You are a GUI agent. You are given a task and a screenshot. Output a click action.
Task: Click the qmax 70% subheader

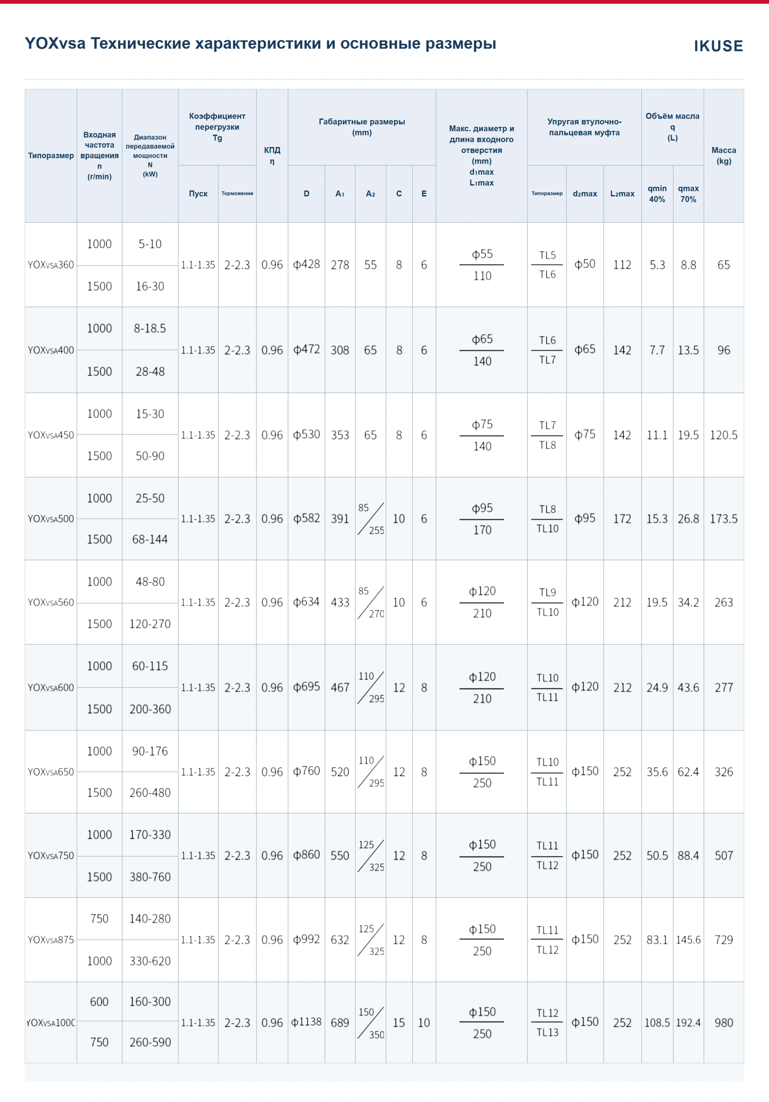coord(688,194)
